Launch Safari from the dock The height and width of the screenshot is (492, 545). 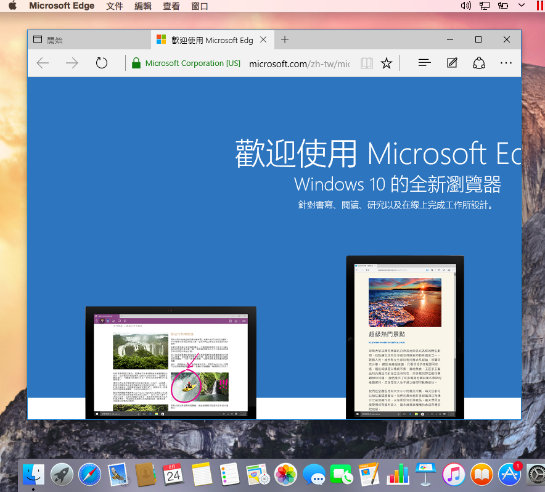[x=89, y=474]
